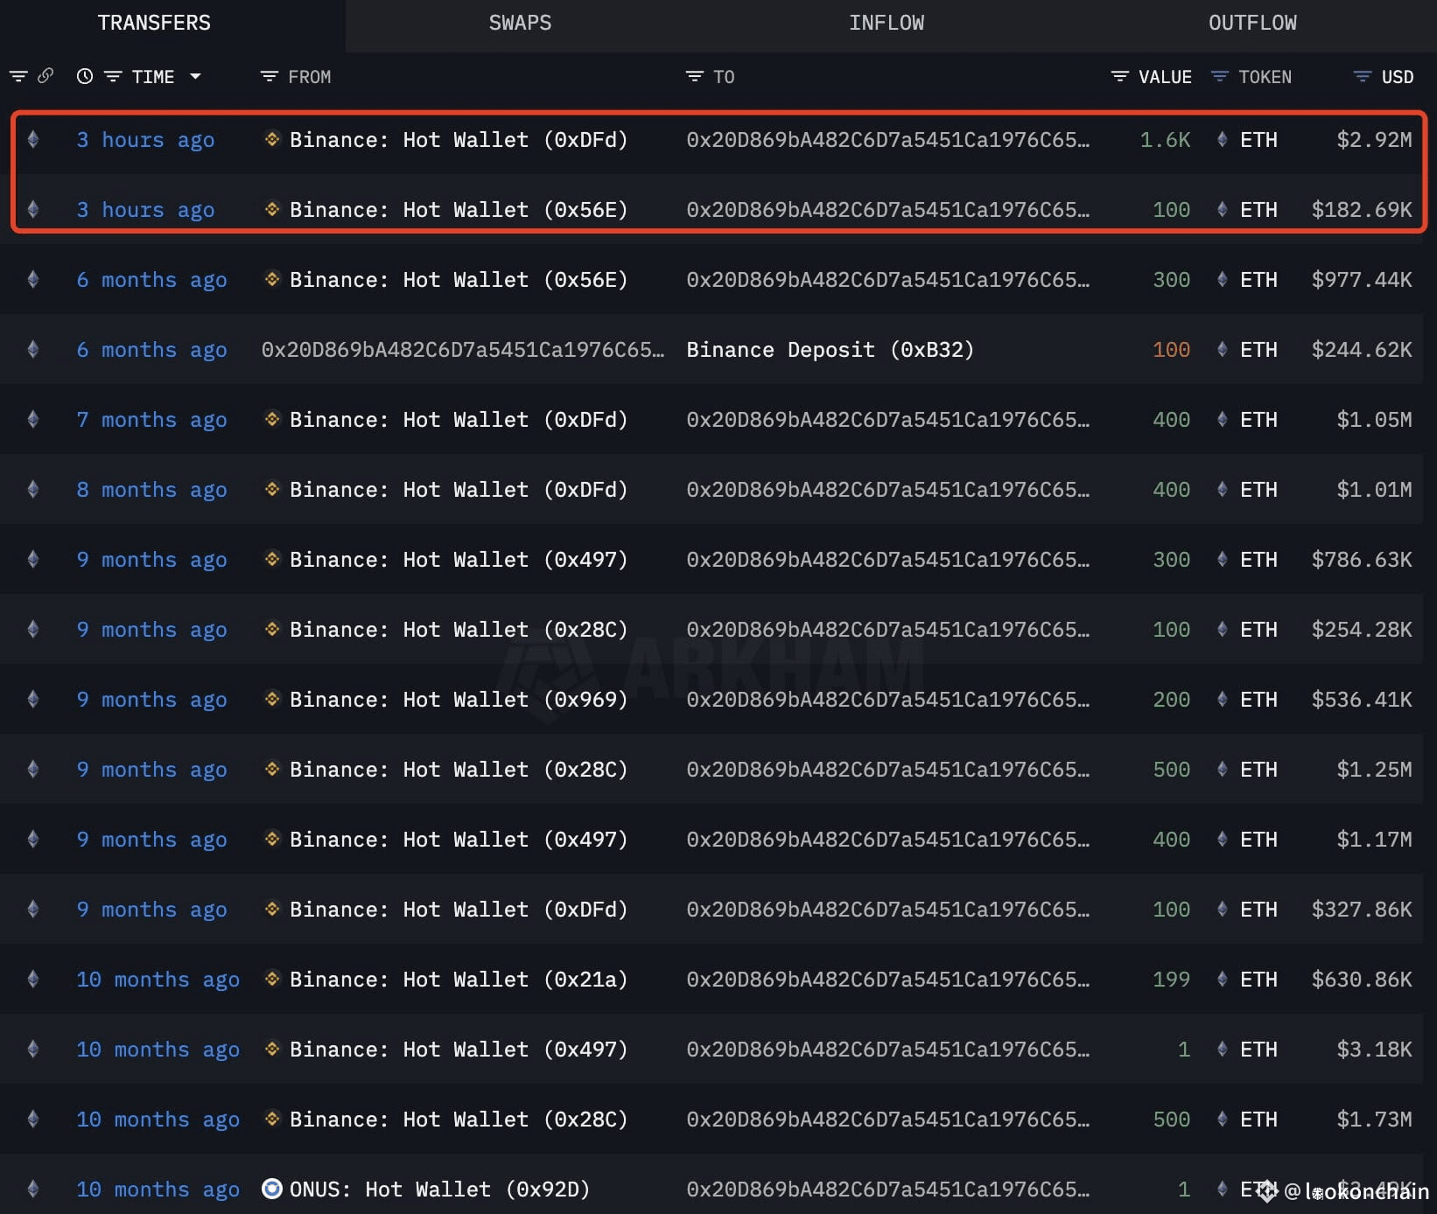The width and height of the screenshot is (1437, 1214).
Task: Click the 0x20D869bA... sender address on $244.62K row
Action: 463,350
